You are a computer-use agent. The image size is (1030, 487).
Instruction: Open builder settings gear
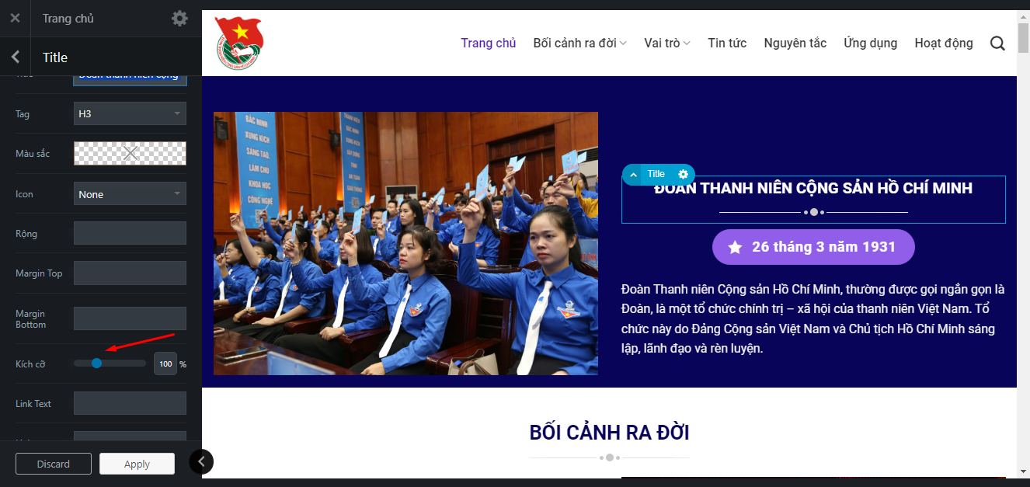pos(179,18)
